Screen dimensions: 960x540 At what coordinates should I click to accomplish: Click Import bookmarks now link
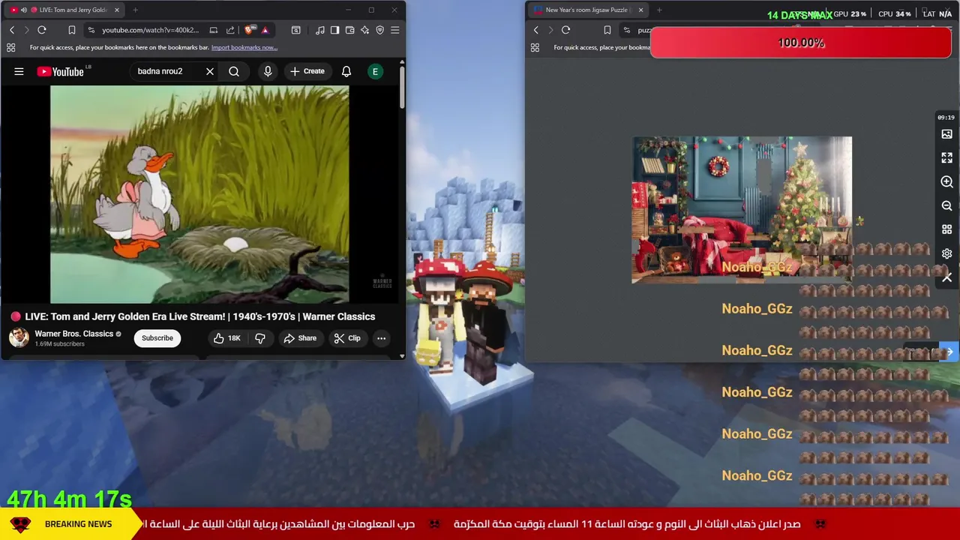pos(244,47)
